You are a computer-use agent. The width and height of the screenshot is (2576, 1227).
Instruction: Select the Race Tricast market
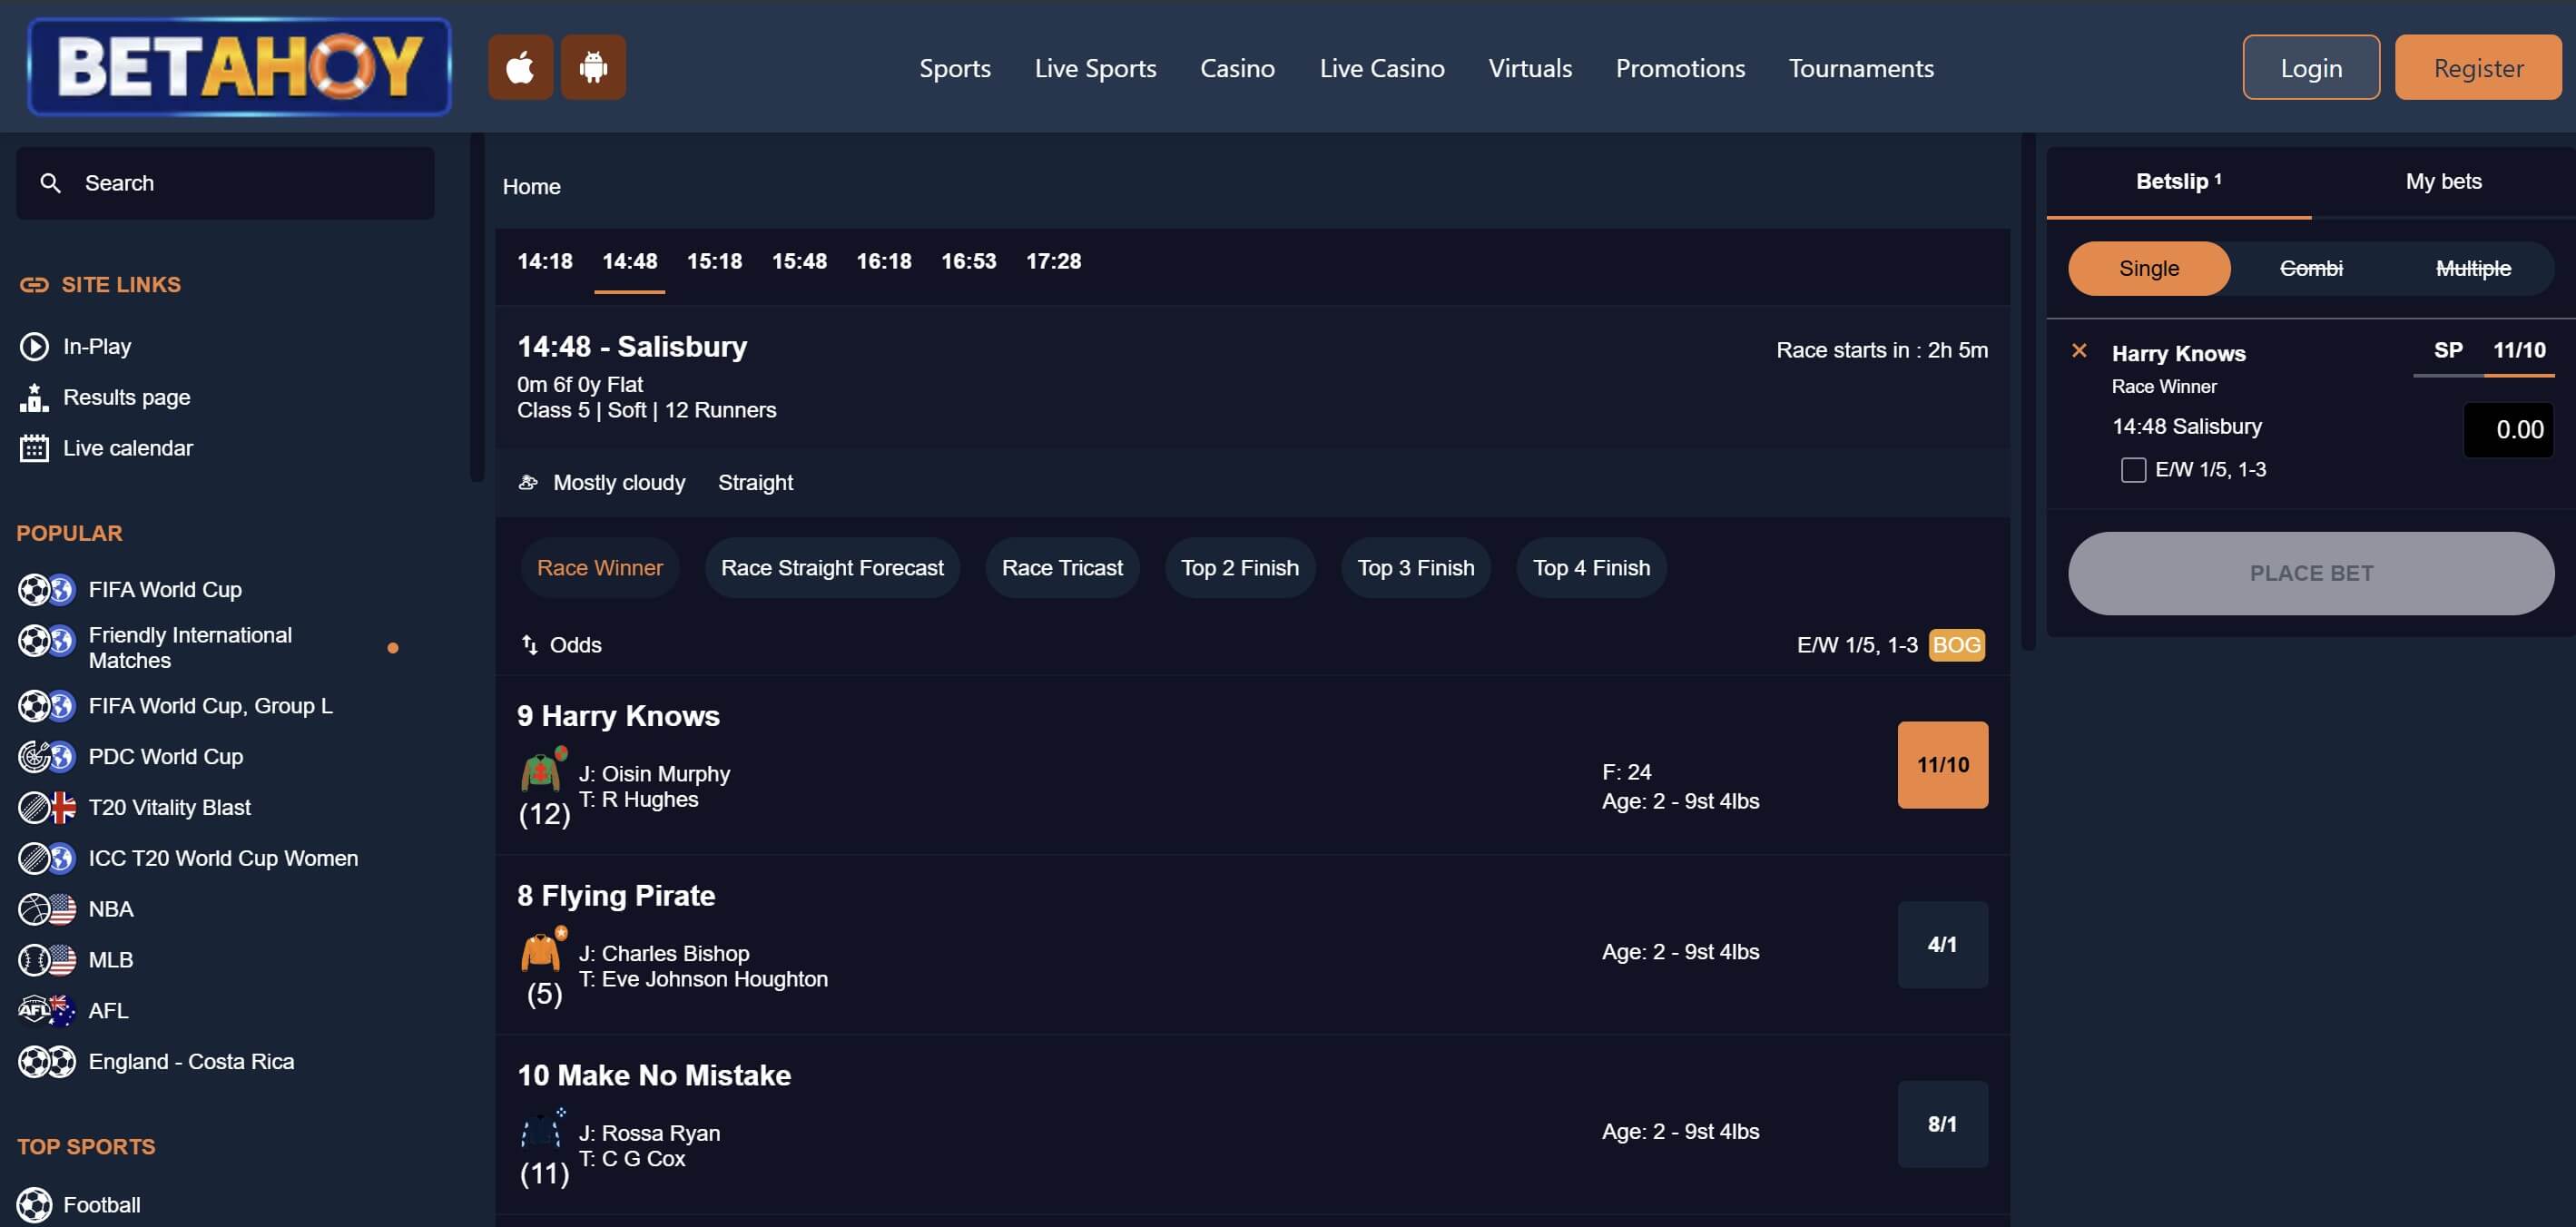[x=1062, y=568]
